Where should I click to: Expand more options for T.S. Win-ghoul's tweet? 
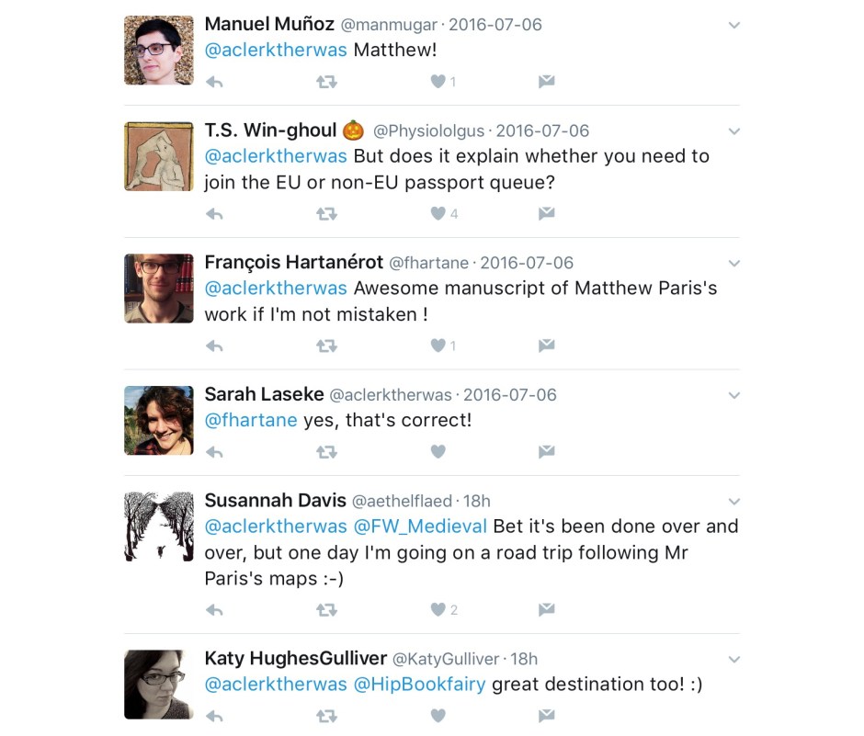(x=733, y=131)
